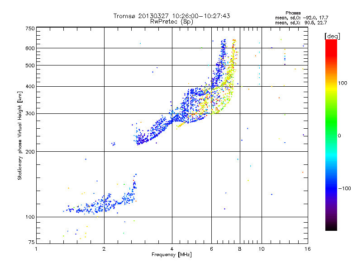Click the 'Frequency [MHz]' axis label
The width and height of the screenshot is (362, 271).
(171, 255)
